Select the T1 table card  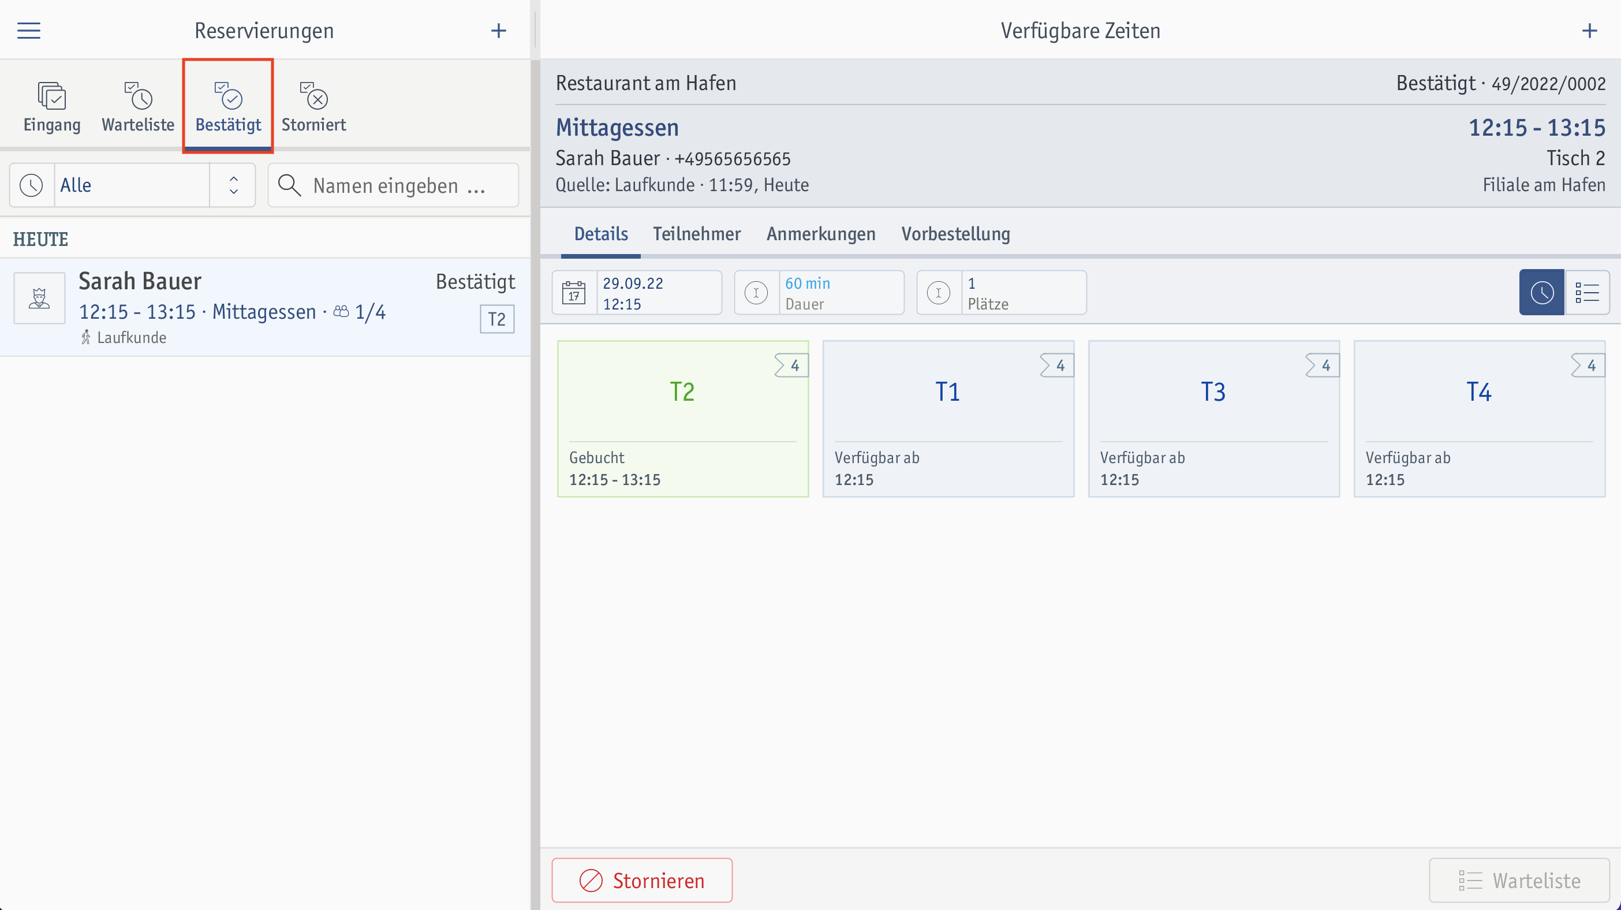point(948,419)
